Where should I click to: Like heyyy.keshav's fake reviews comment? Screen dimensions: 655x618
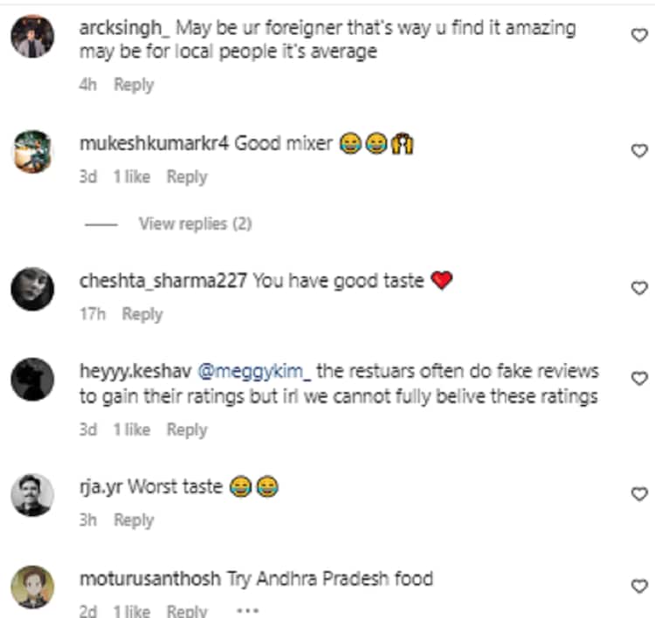coord(639,379)
